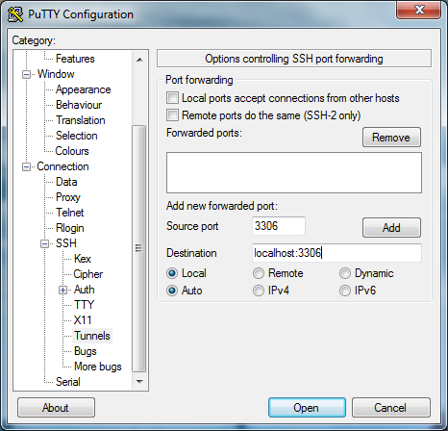This screenshot has height=431, width=448.
Task: Open the Features category
Action: (x=75, y=59)
